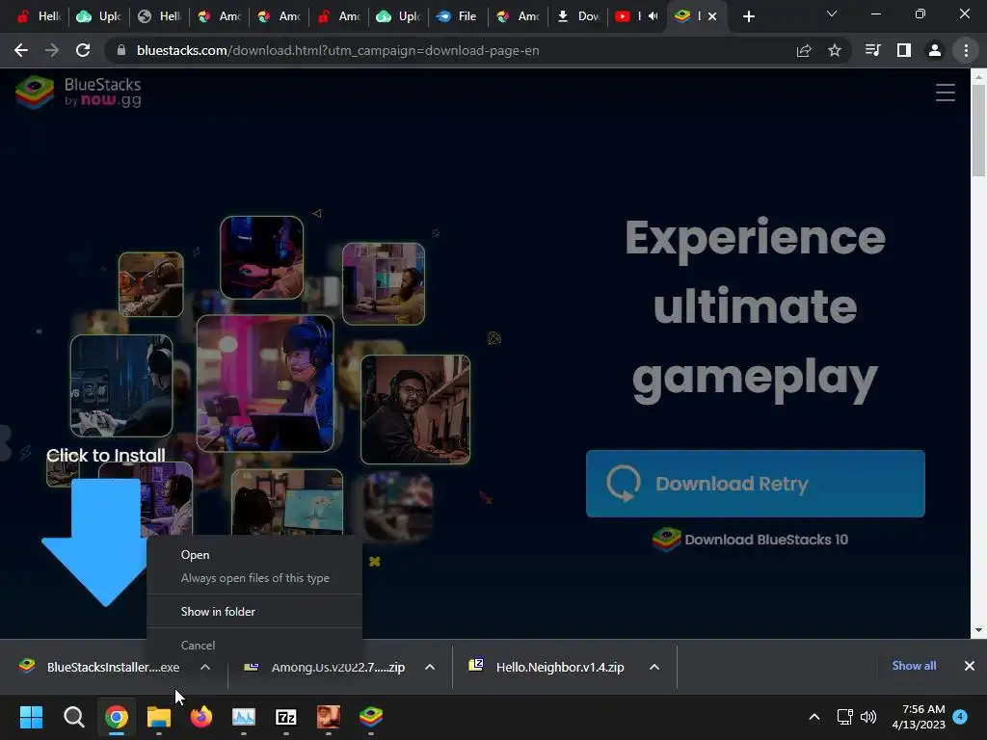Expand options arrow for Hello.Neighbor zip download

point(654,667)
